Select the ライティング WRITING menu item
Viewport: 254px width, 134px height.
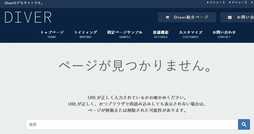85,34
